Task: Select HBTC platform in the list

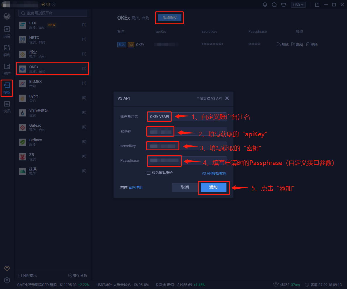Action: pos(52,39)
